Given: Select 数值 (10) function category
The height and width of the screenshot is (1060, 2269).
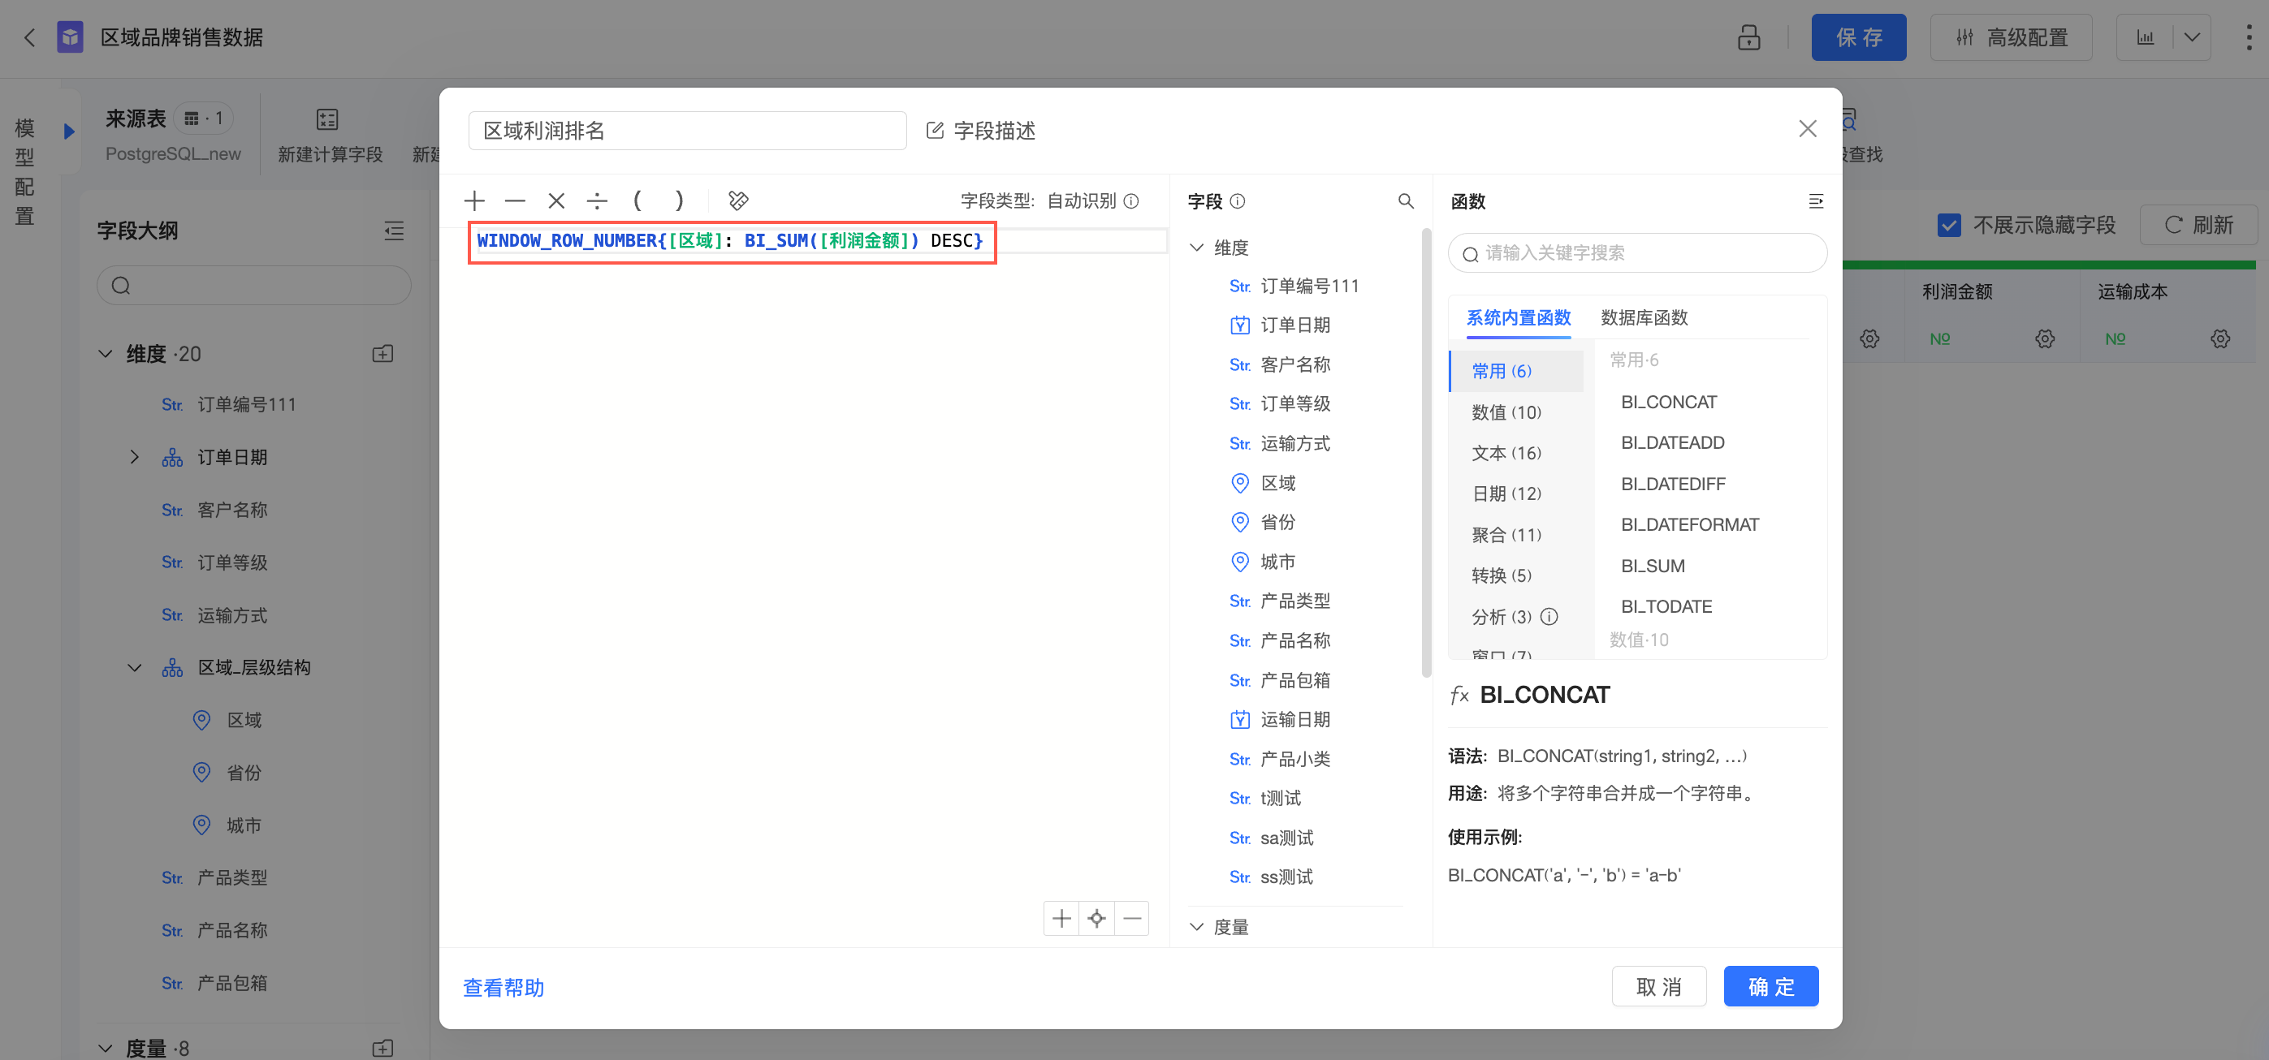Looking at the screenshot, I should [1506, 412].
